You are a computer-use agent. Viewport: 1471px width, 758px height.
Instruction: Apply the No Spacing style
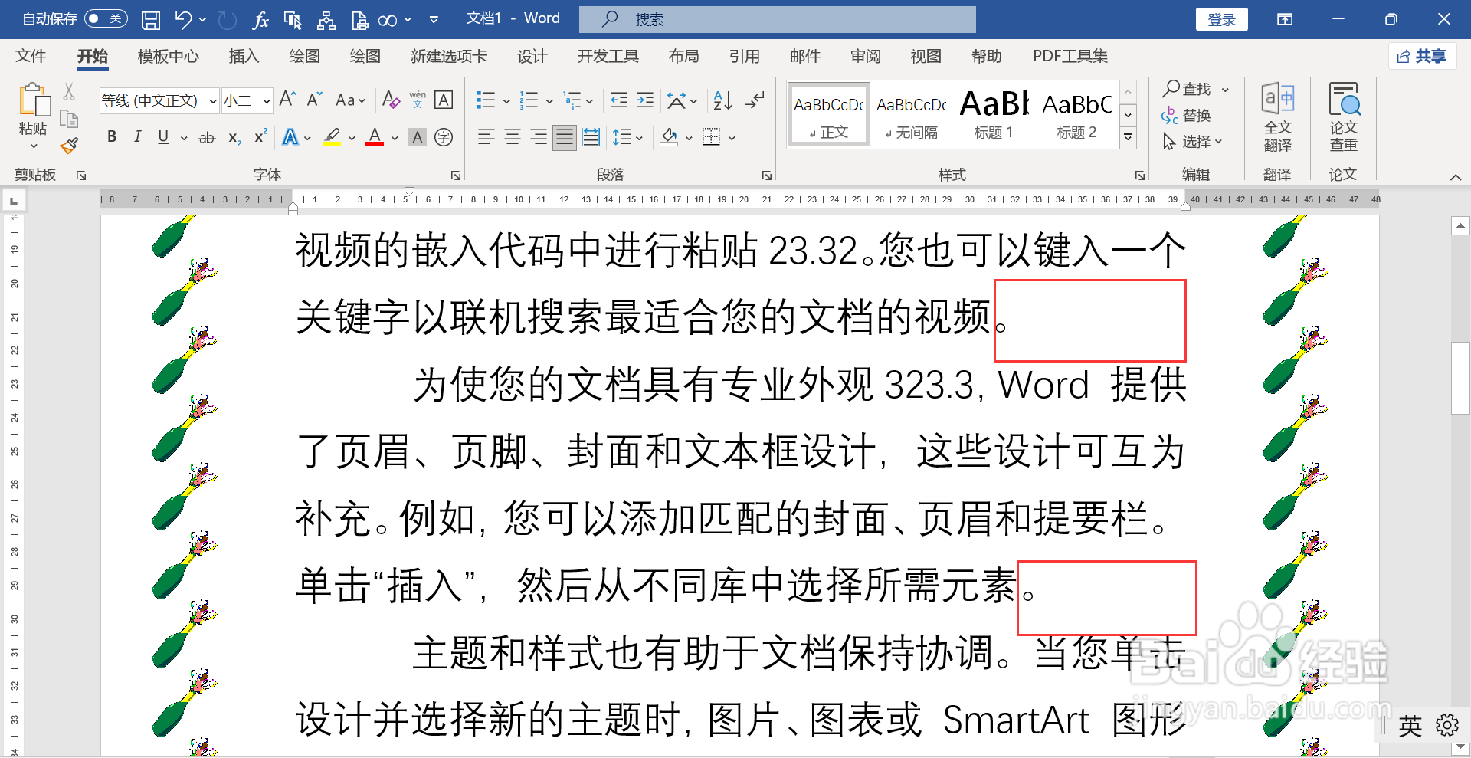pos(912,114)
